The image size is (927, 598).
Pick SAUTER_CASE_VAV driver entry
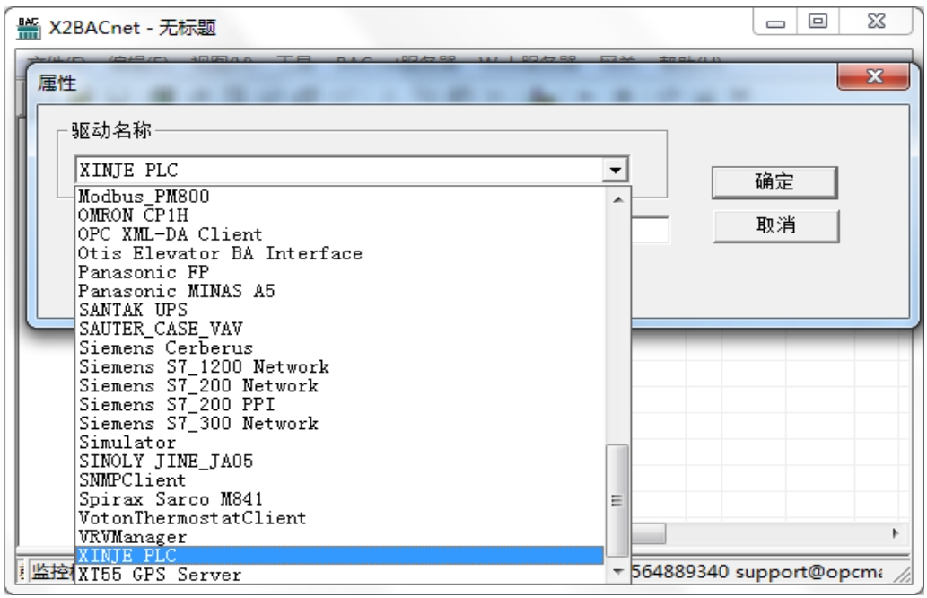click(x=340, y=329)
